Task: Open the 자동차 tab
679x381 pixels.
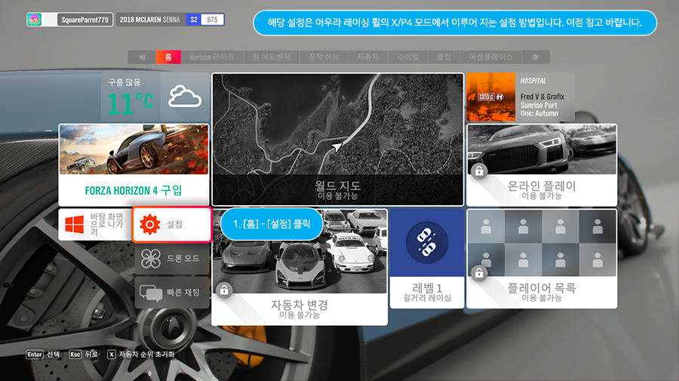Action: (x=368, y=57)
